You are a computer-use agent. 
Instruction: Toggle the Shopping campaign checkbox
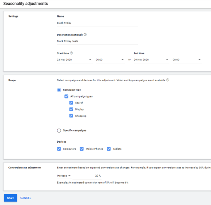[x=71, y=116]
